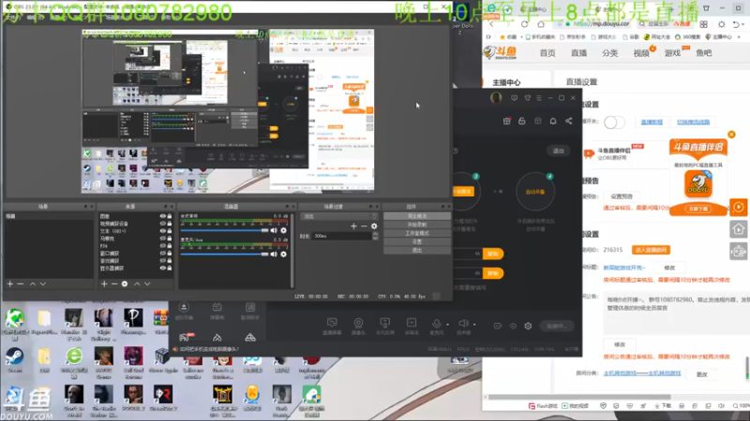Click camera source icon in Douyu companion
This screenshot has height=421, width=750.
tap(358, 323)
